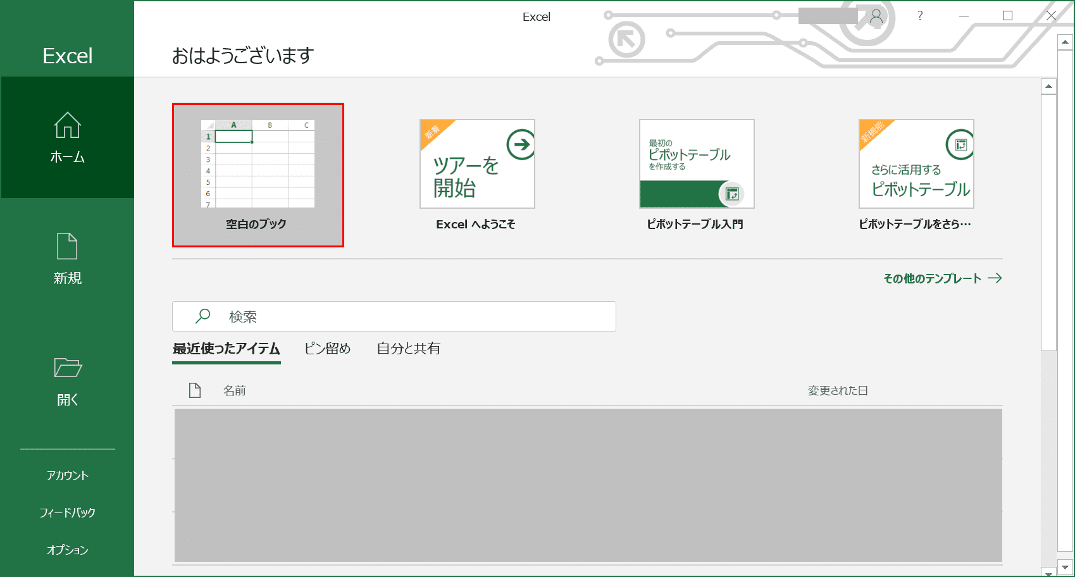Open help with the question mark
The width and height of the screenshot is (1075, 577).
920,16
